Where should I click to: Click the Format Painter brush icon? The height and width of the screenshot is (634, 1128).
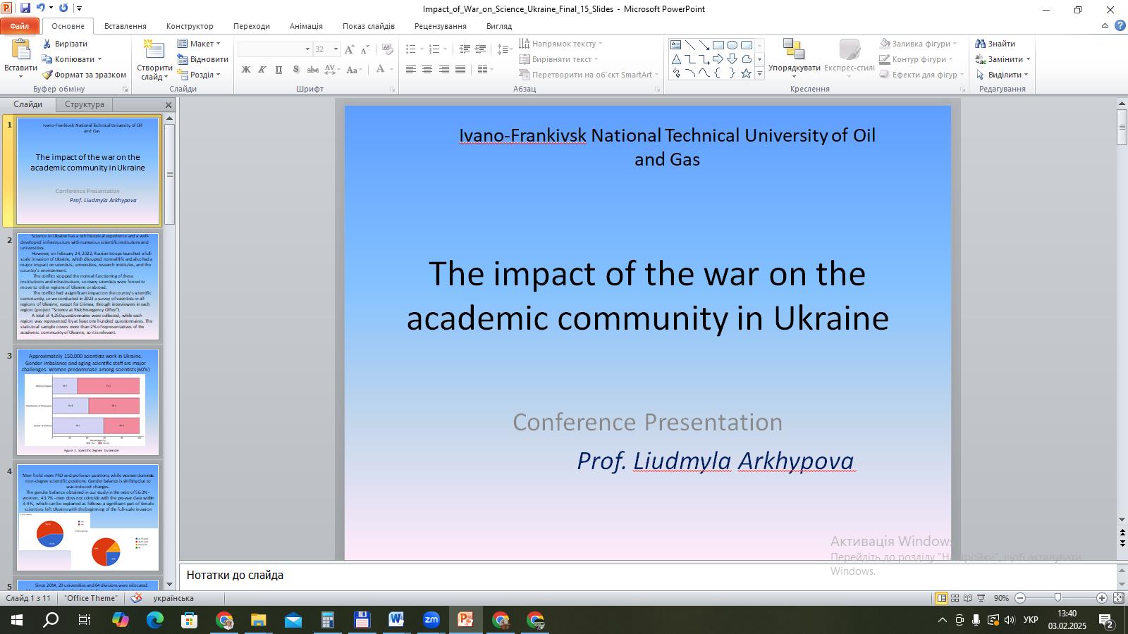click(x=47, y=75)
